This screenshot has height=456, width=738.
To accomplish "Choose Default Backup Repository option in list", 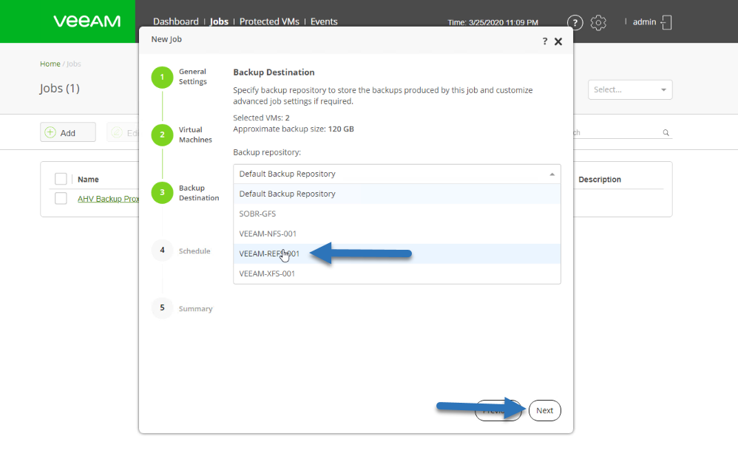I will click(397, 194).
